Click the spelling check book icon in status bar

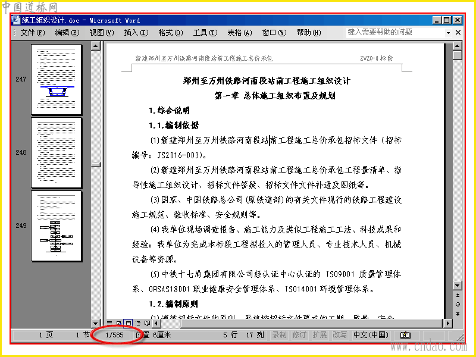point(405,335)
